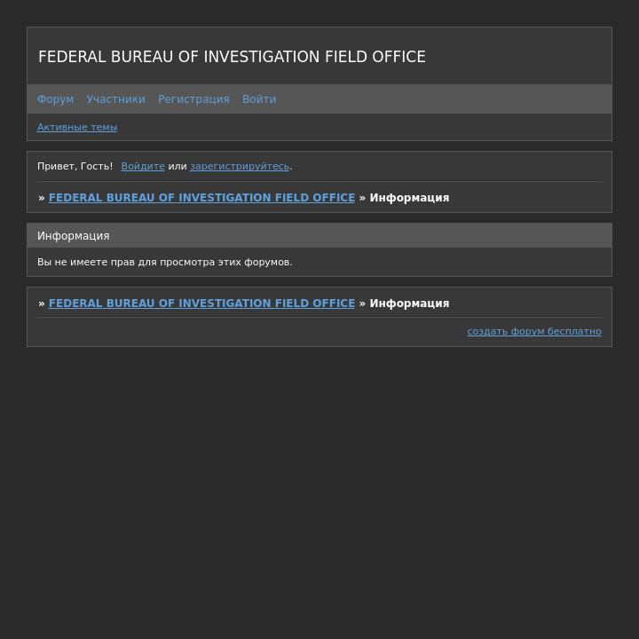Click Информация in the upper breadcrumb
The height and width of the screenshot is (639, 639).
coord(409,198)
